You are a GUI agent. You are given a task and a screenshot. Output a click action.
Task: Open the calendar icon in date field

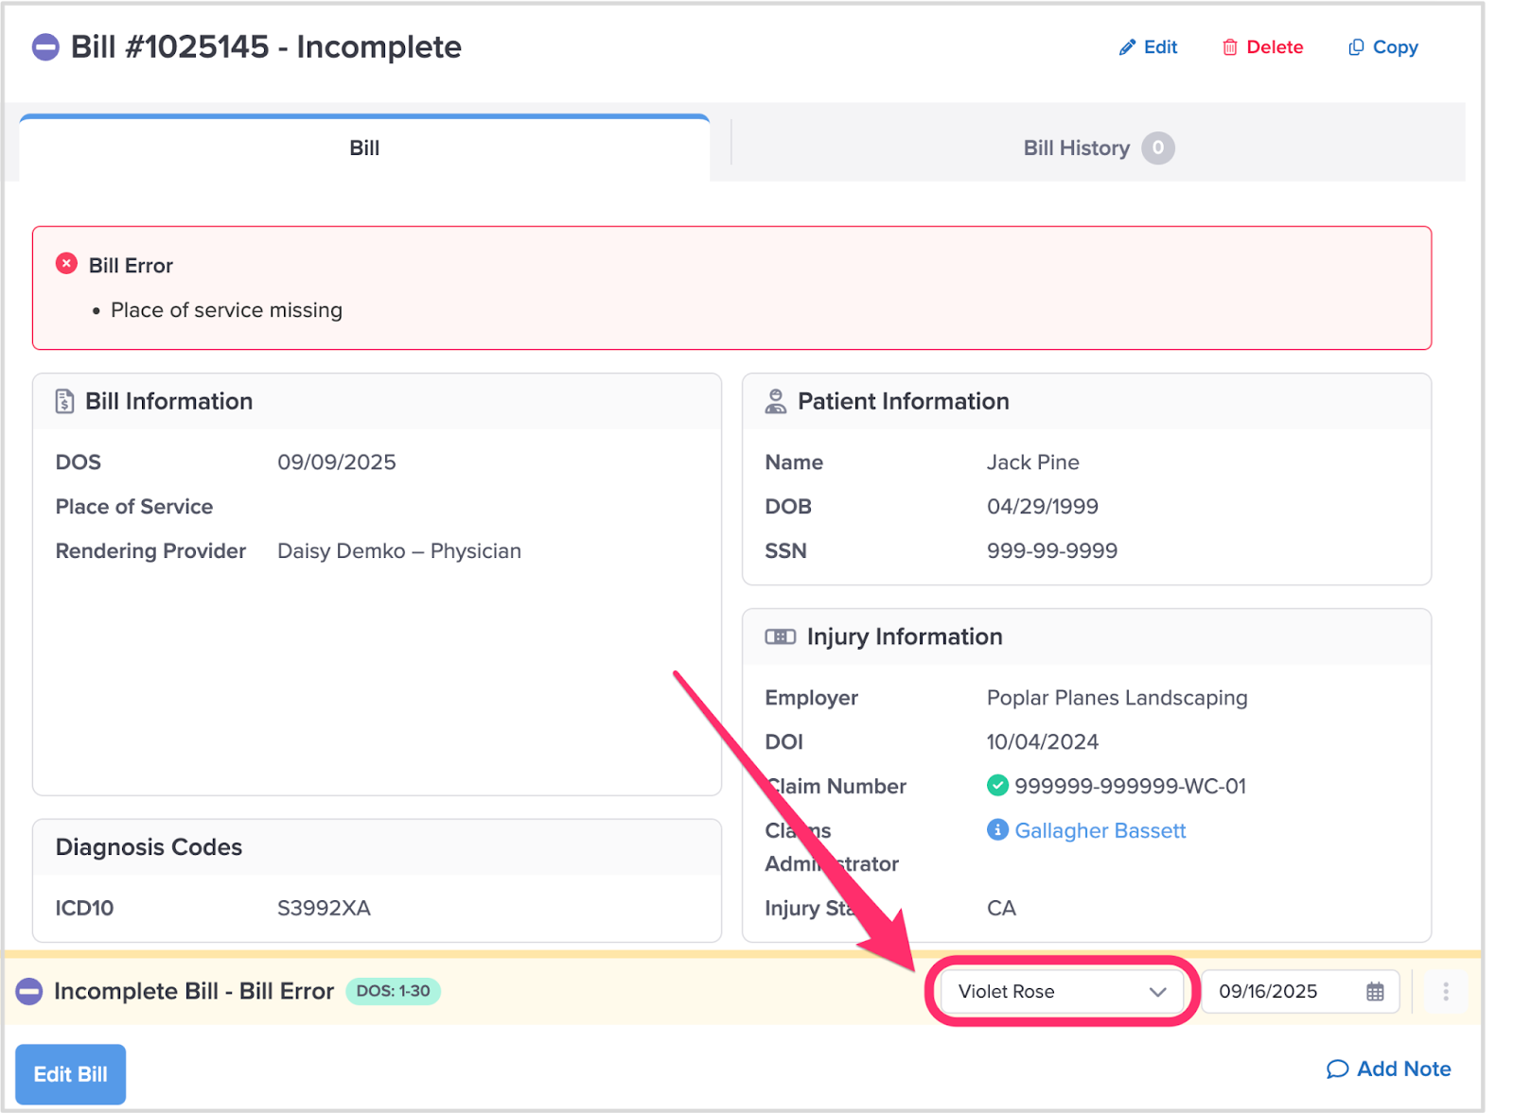coord(1375,991)
